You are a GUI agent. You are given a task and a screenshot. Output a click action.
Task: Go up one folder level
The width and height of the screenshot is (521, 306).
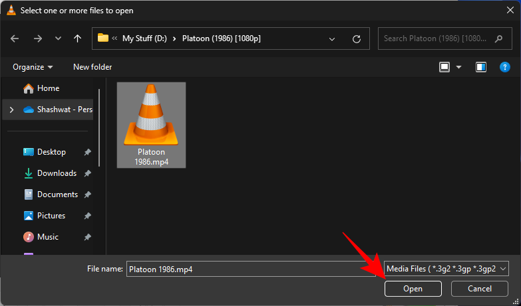pos(77,38)
